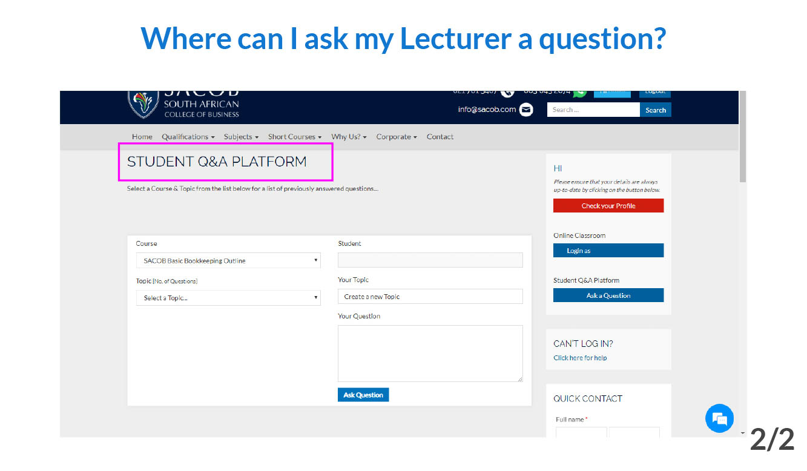The height and width of the screenshot is (471, 807).
Task: Click the Online Classroom label
Action: pyautogui.click(x=579, y=236)
